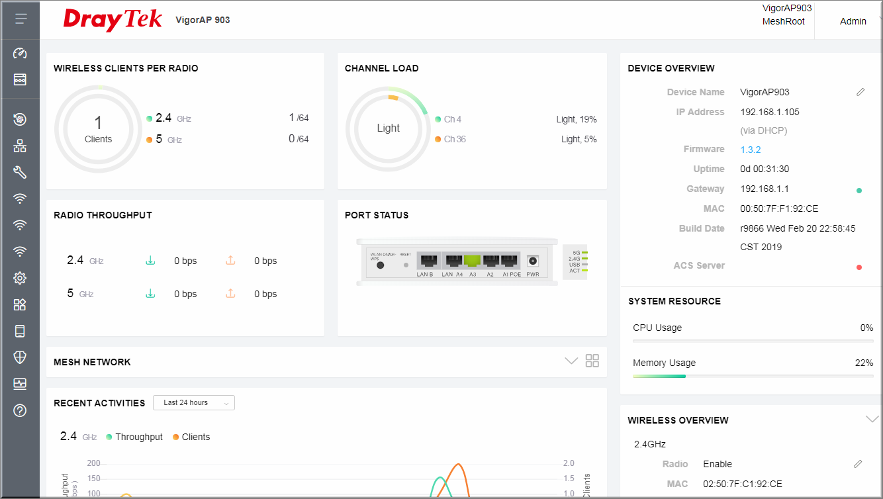Click Memory Usage 22% value
This screenshot has height=499, width=883.
click(864, 363)
